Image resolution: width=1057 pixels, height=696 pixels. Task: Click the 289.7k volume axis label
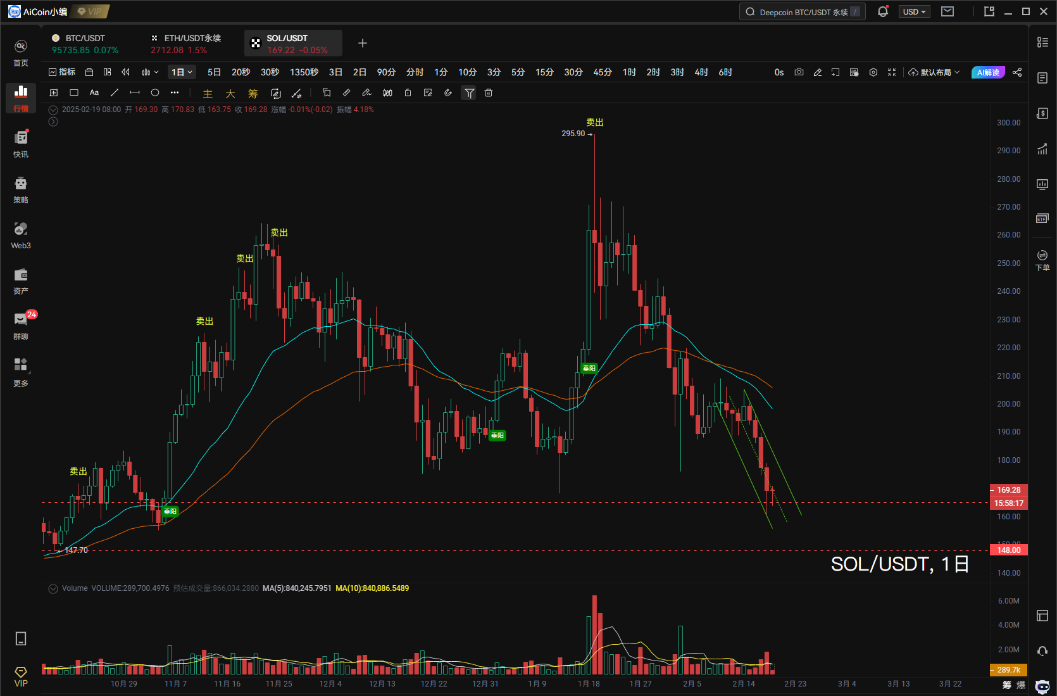[x=1009, y=669]
